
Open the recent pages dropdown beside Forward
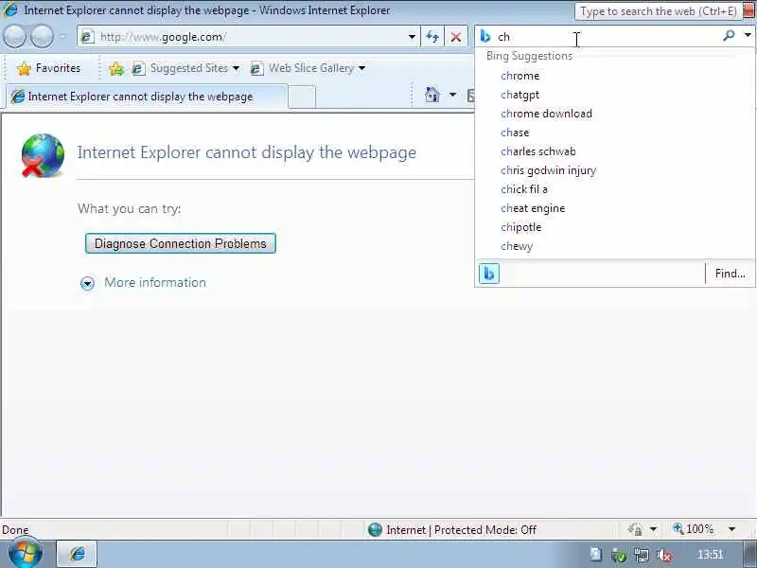pos(62,37)
